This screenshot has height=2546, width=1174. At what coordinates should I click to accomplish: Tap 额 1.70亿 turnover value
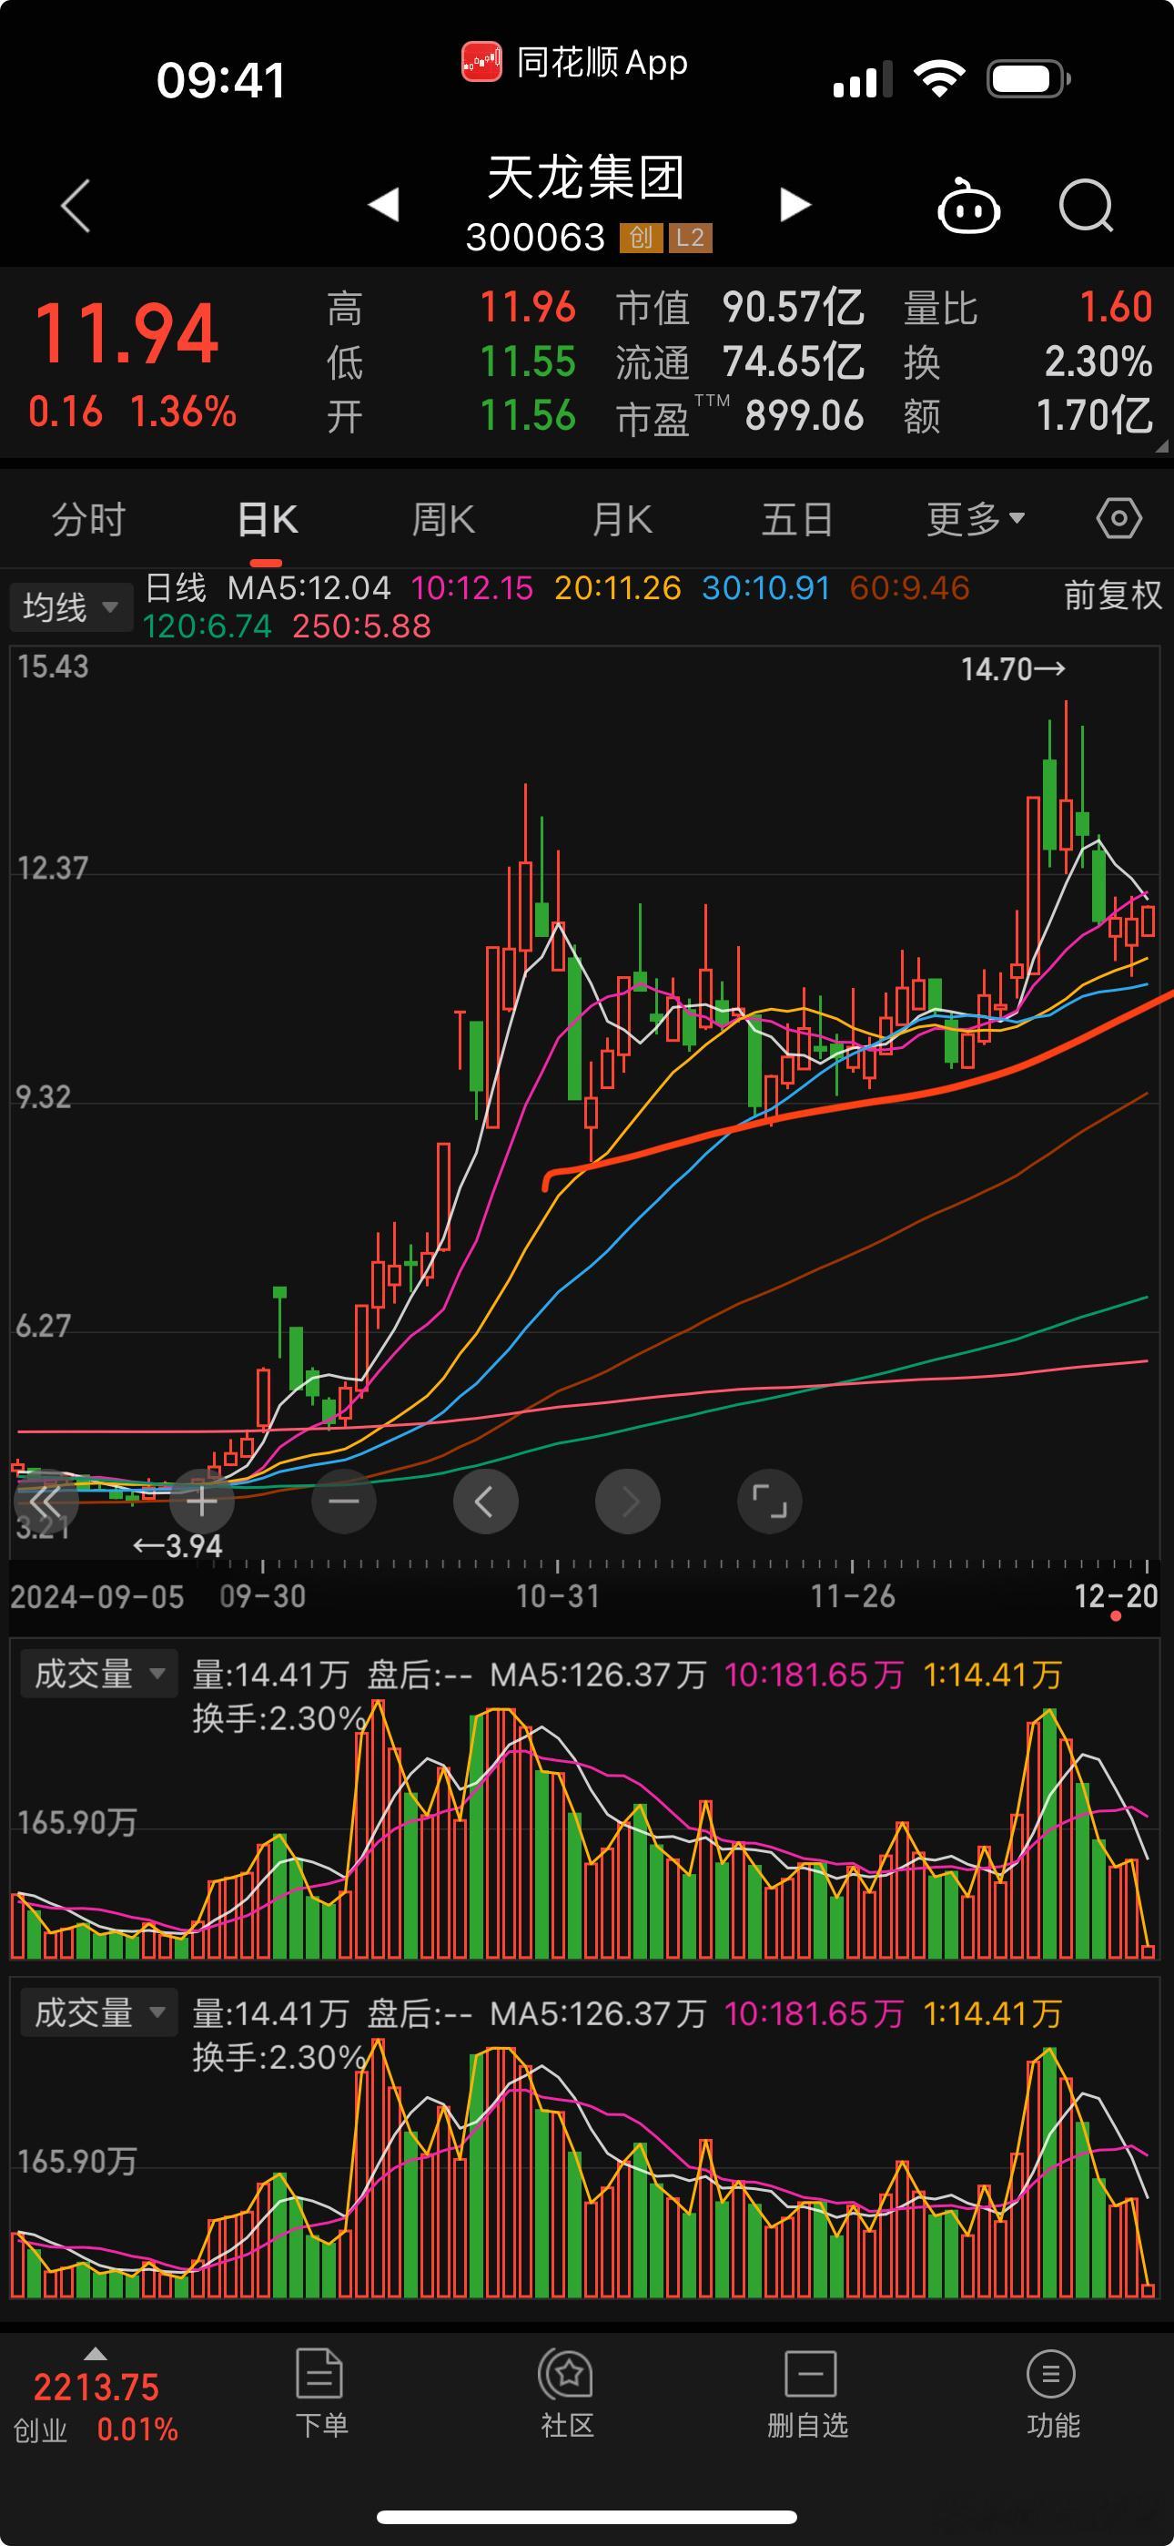click(x=1094, y=416)
